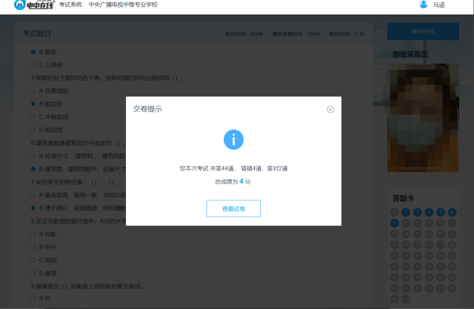This screenshot has width=474, height=309.
Task: Click the 考试系统 menu item
Action: pyautogui.click(x=70, y=6)
